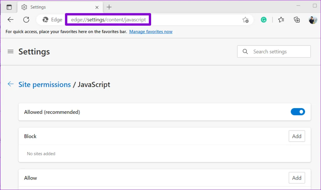Open the Settings hamburger menu
This screenshot has height=190, width=321.
[x=11, y=52]
